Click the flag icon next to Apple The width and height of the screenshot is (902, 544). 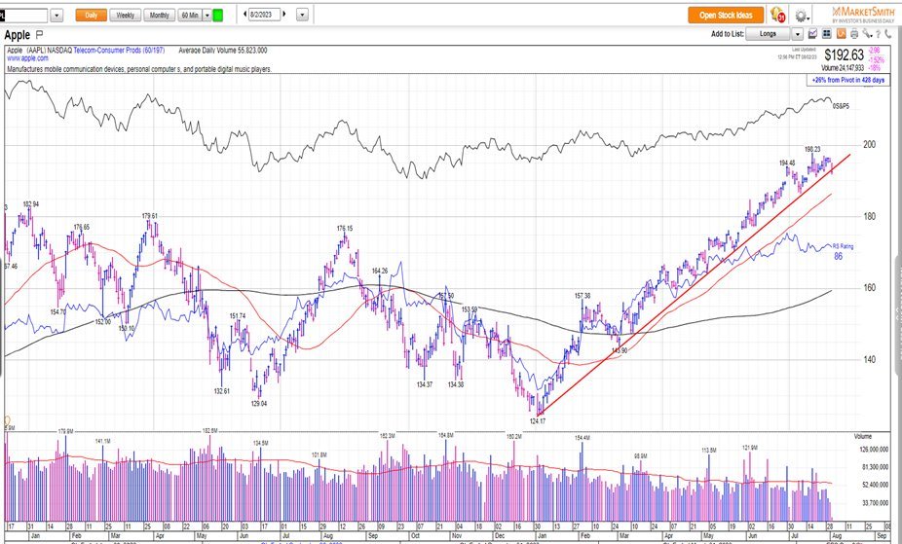point(39,34)
